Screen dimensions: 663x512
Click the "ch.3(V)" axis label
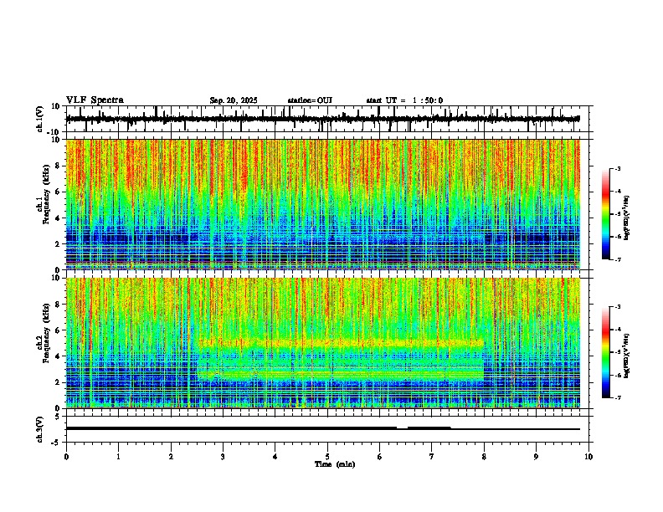click(40, 429)
